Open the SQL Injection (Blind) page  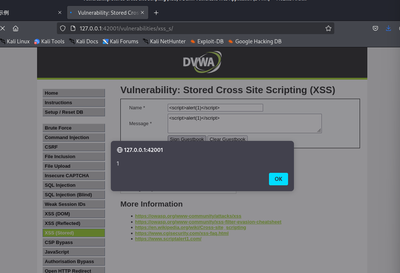tap(74, 195)
